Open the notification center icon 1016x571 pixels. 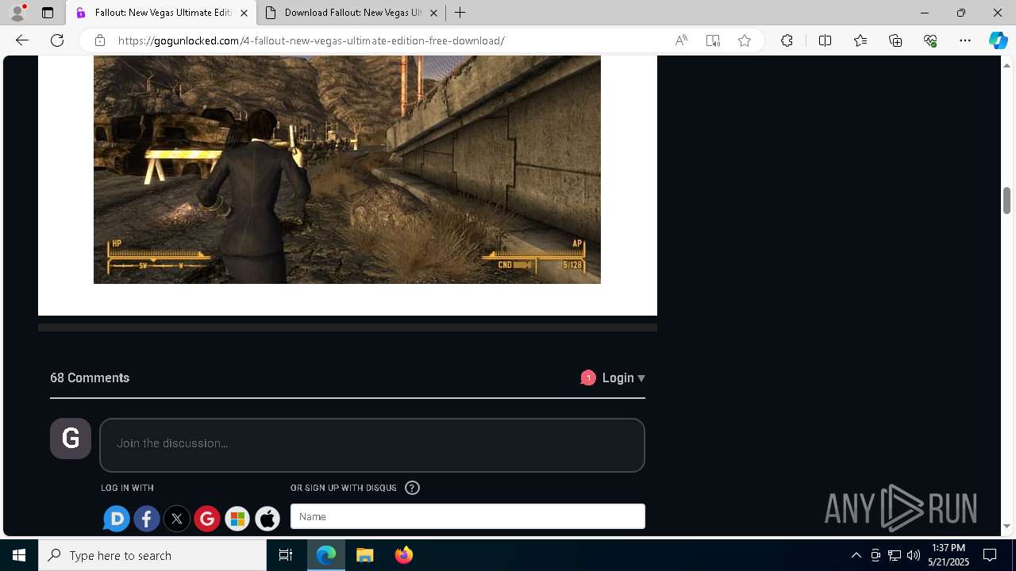pos(991,555)
